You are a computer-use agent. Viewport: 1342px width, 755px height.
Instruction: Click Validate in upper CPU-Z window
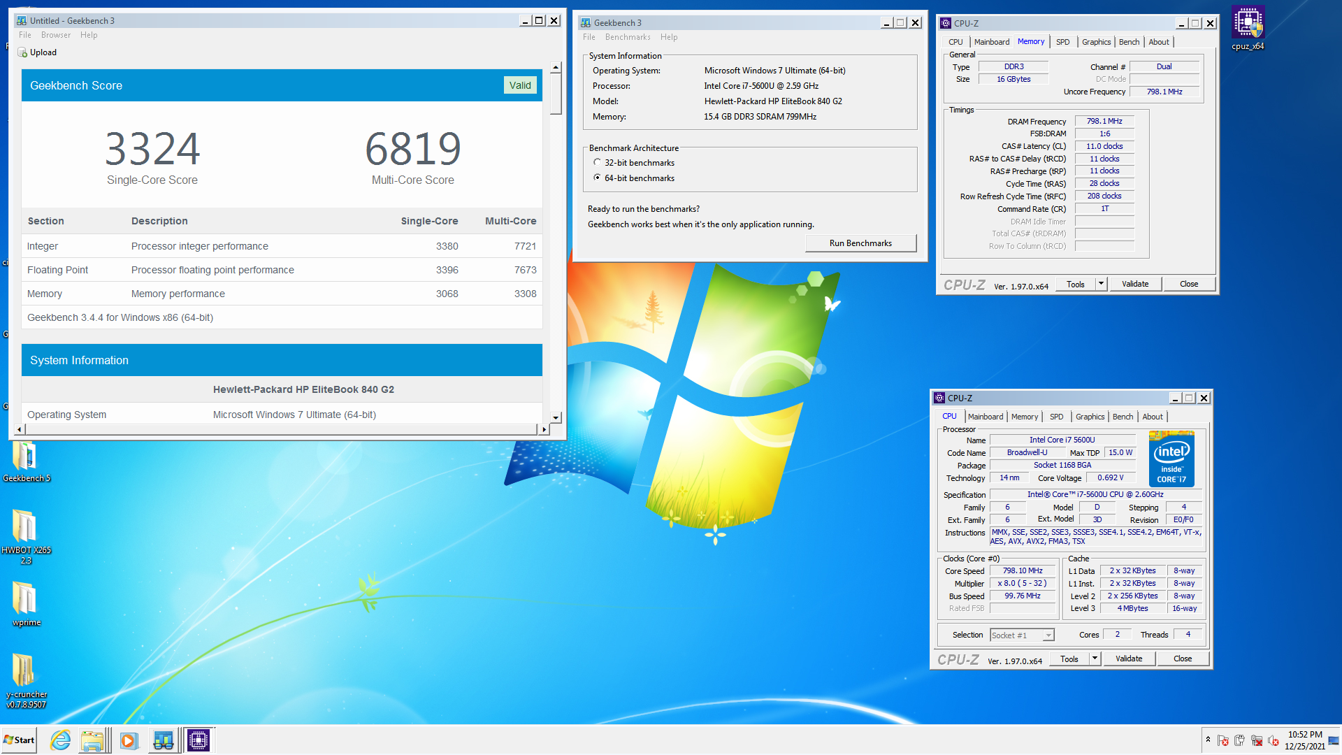point(1135,284)
